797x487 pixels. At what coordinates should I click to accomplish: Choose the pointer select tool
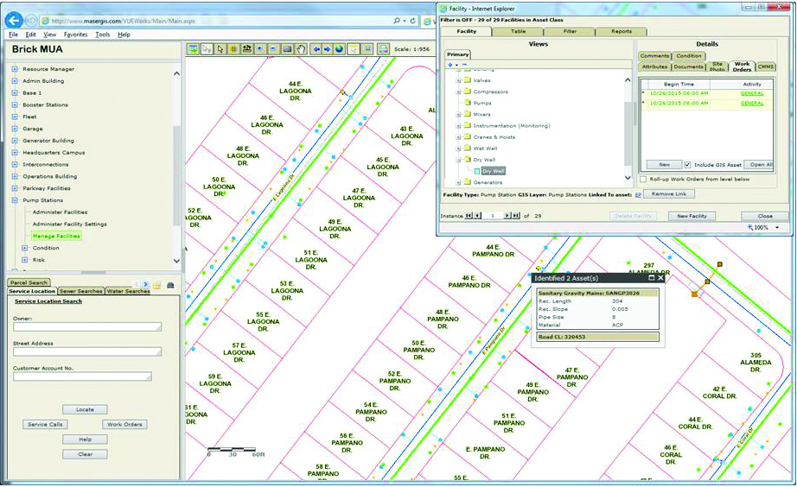point(220,49)
